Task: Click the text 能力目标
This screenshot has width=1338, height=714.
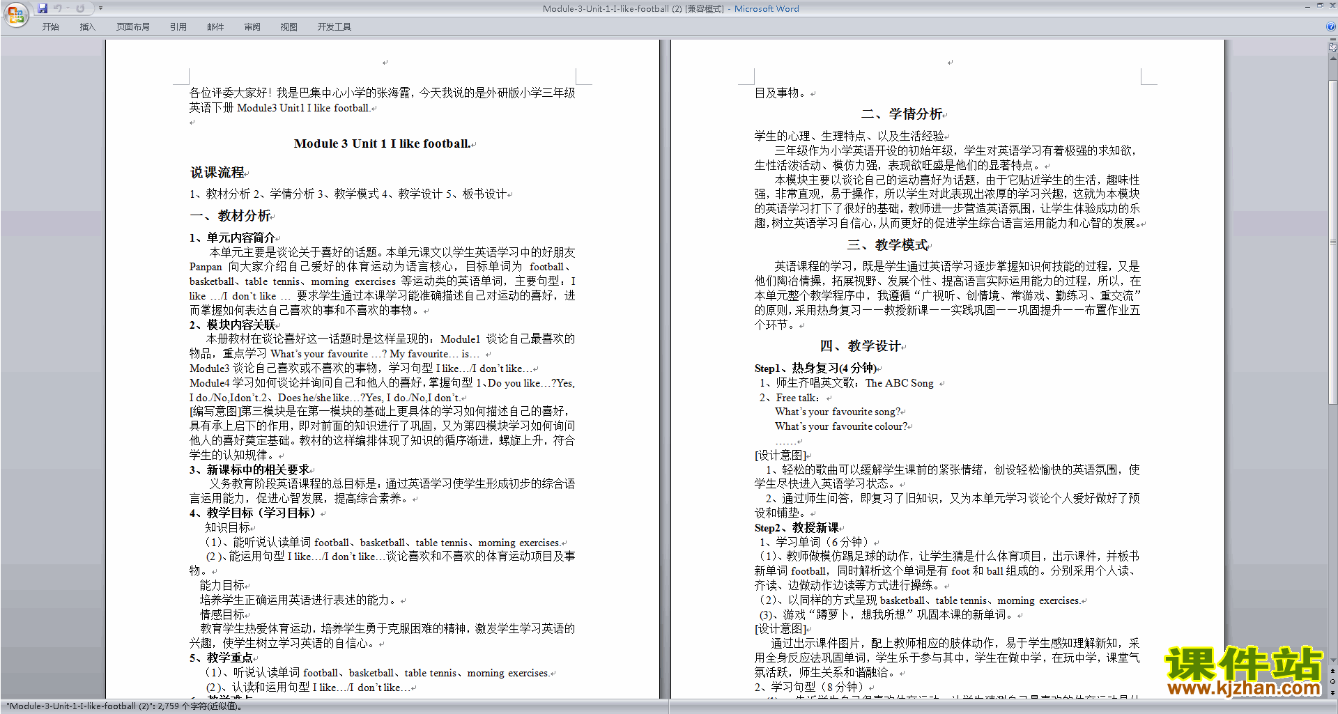Action: click(222, 585)
